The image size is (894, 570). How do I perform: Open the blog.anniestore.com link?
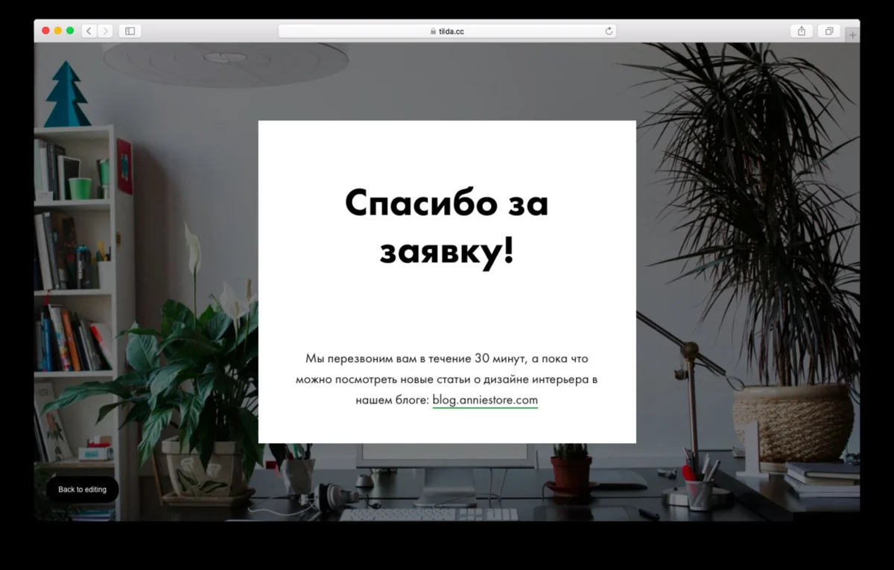click(x=485, y=400)
